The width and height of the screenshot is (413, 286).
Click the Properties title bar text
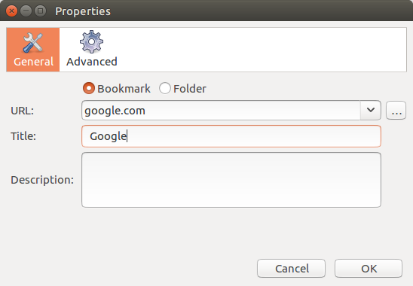(x=83, y=11)
